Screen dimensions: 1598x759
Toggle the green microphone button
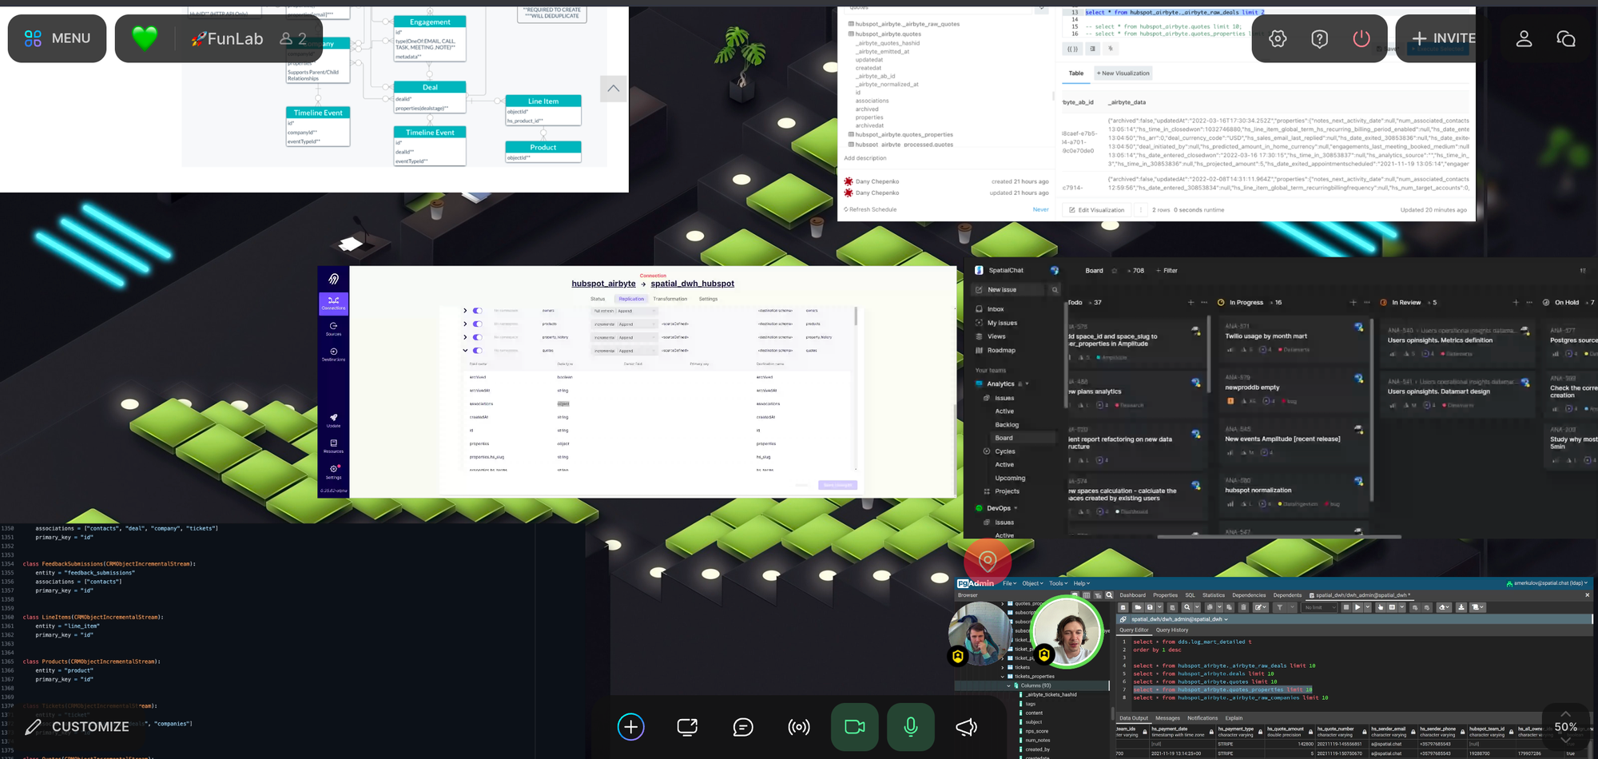coord(911,727)
